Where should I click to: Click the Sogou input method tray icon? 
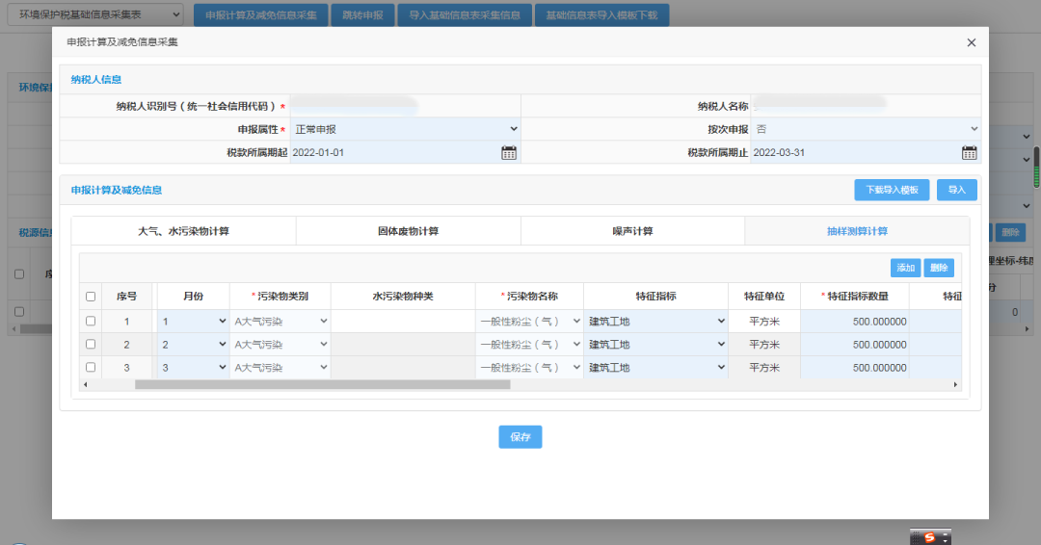(929, 537)
